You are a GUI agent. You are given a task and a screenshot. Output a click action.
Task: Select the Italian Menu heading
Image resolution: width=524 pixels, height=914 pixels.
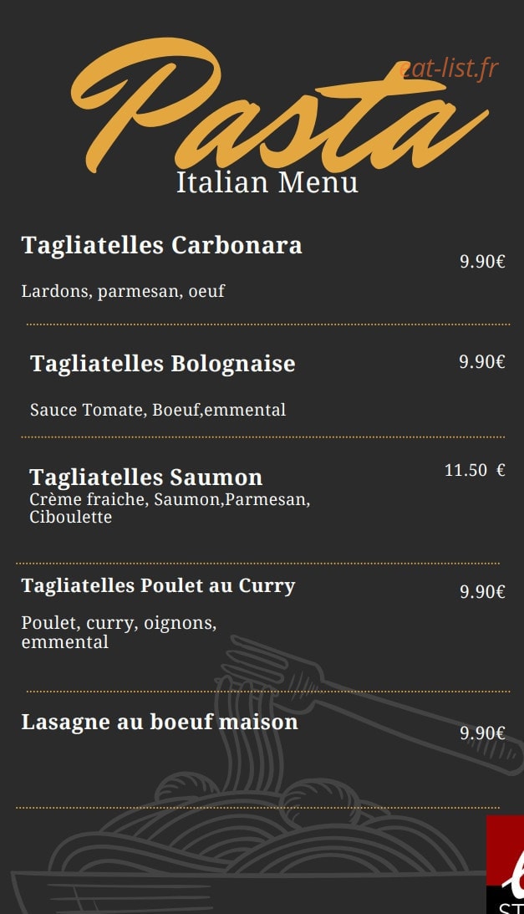point(267,182)
